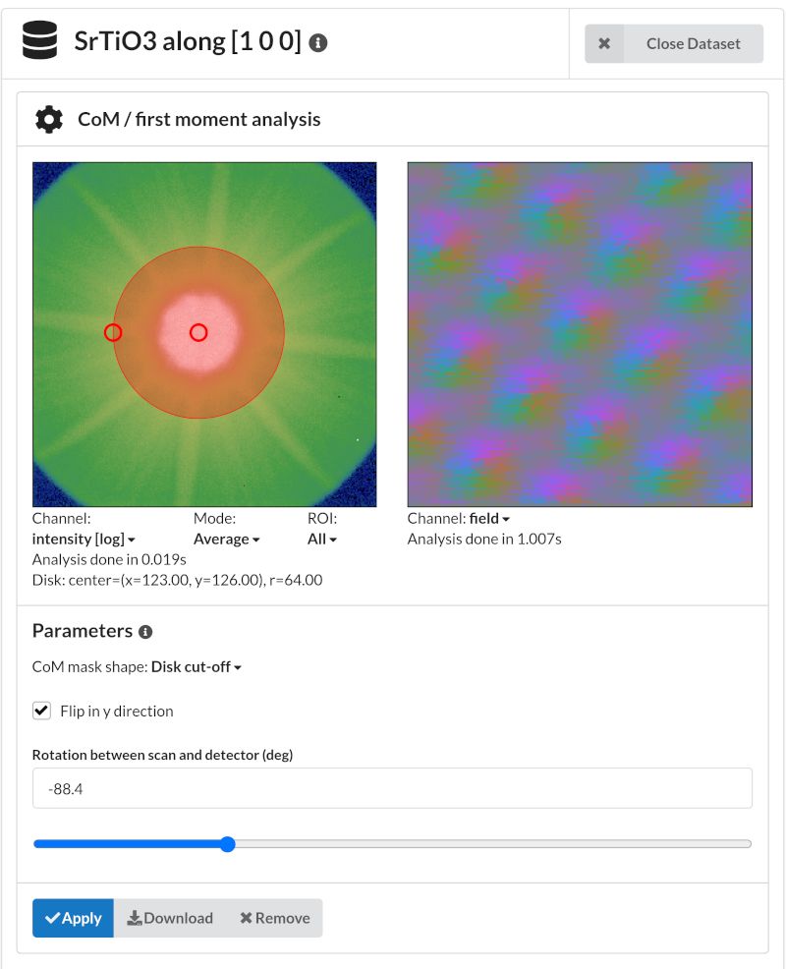Image resolution: width=786 pixels, height=969 pixels.
Task: Click the colorful field analysis image
Action: point(579,333)
